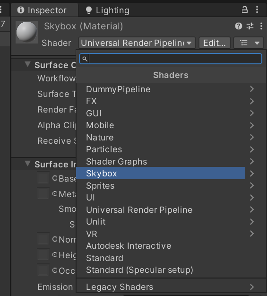Select Standard (Specular setup) shader

click(x=172, y=270)
